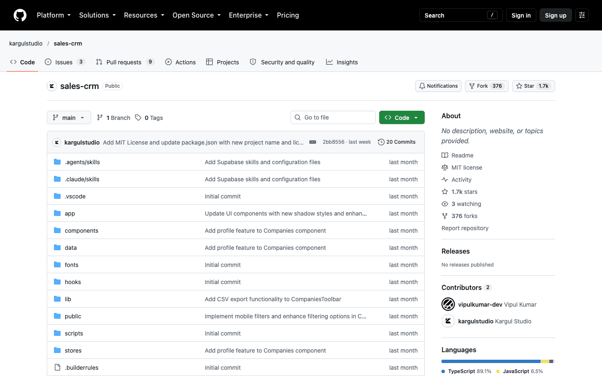Click the bell Notifications button
The width and height of the screenshot is (602, 376).
click(438, 86)
